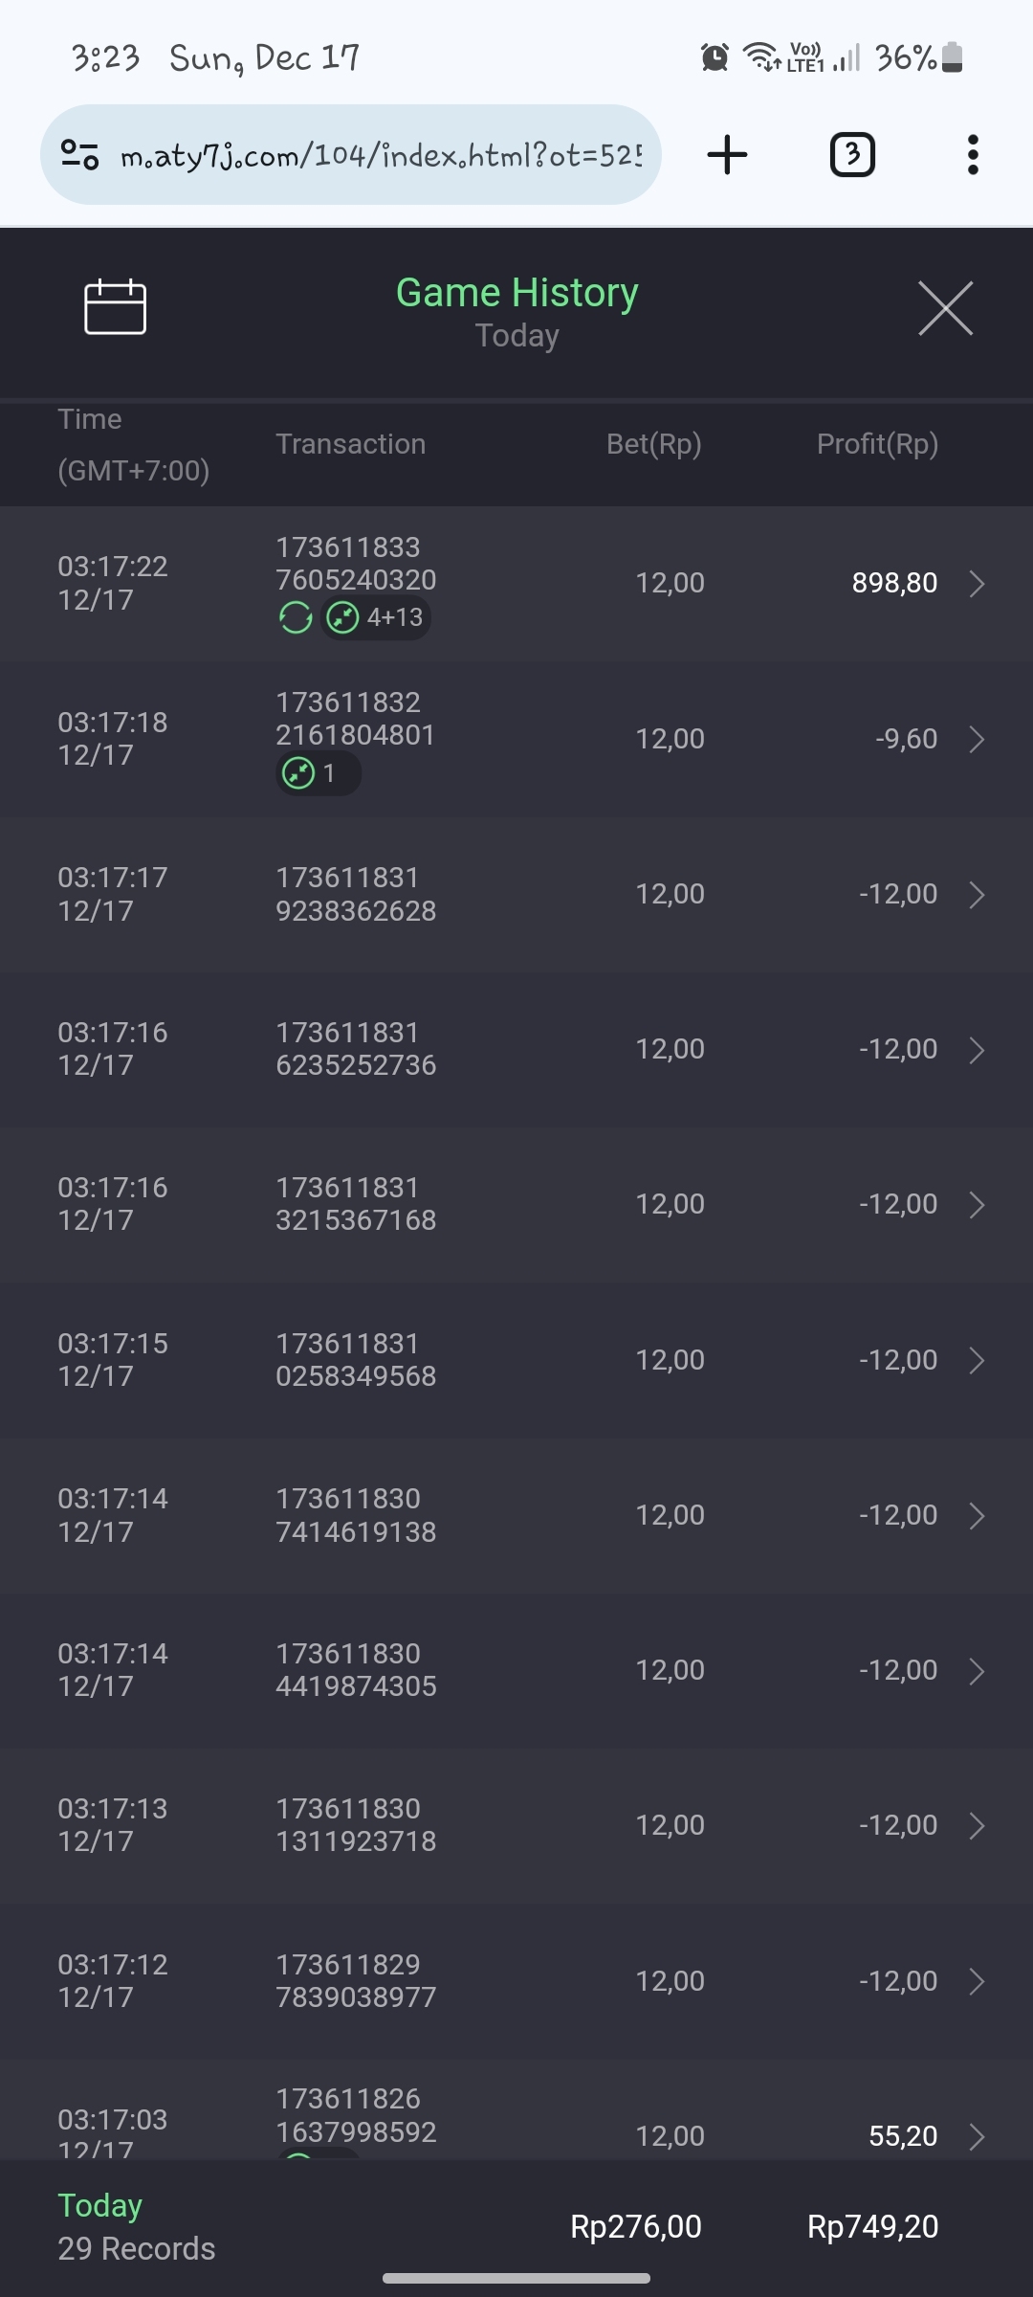Open the calendar date picker icon
The width and height of the screenshot is (1033, 2297).
(x=115, y=307)
